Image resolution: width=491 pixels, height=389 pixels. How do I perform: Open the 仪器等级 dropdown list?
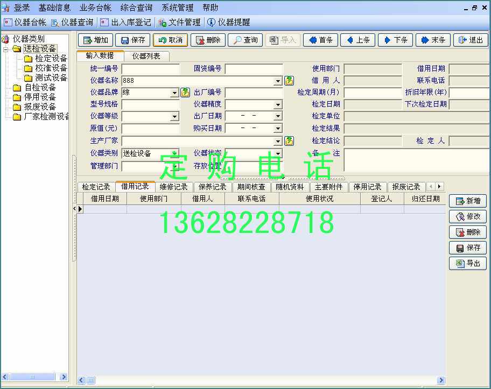(174, 117)
